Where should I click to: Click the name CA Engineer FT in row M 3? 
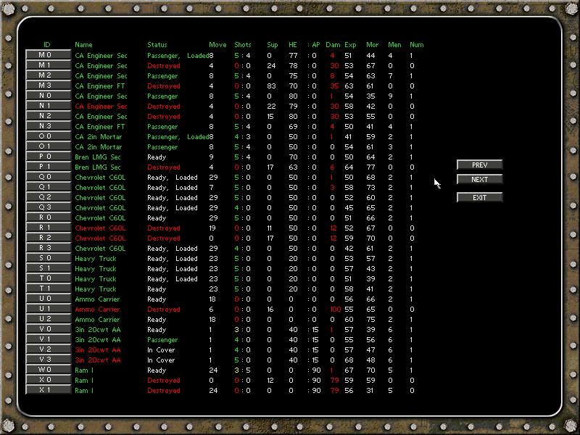[100, 86]
